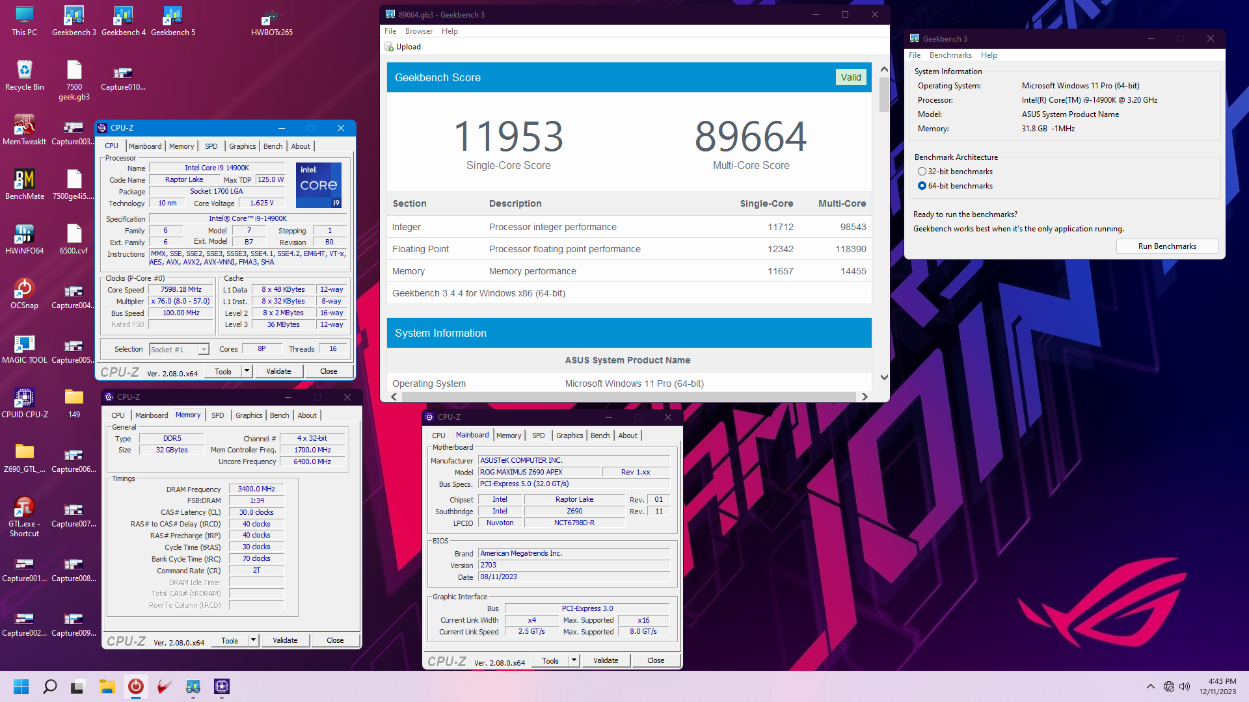Open the Socket #1 selection dropdown
Image resolution: width=1249 pixels, height=702 pixels.
pos(179,349)
